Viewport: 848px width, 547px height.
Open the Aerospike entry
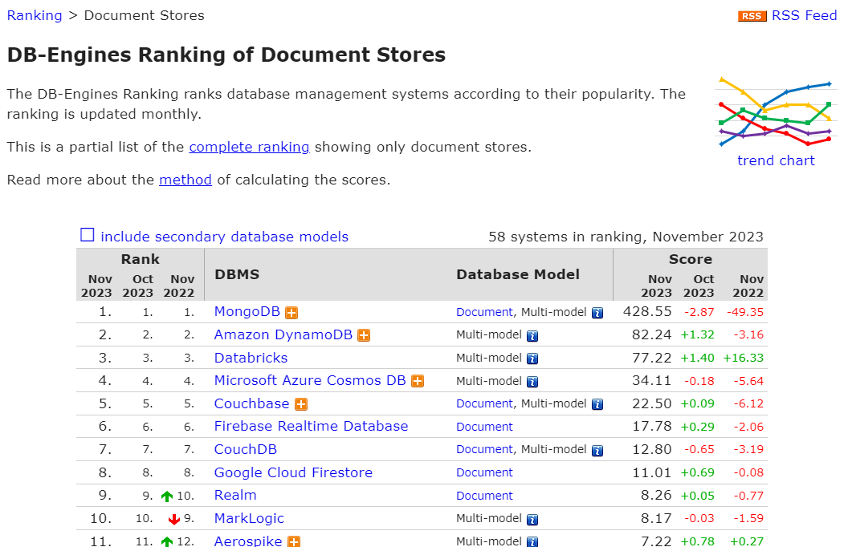click(248, 541)
